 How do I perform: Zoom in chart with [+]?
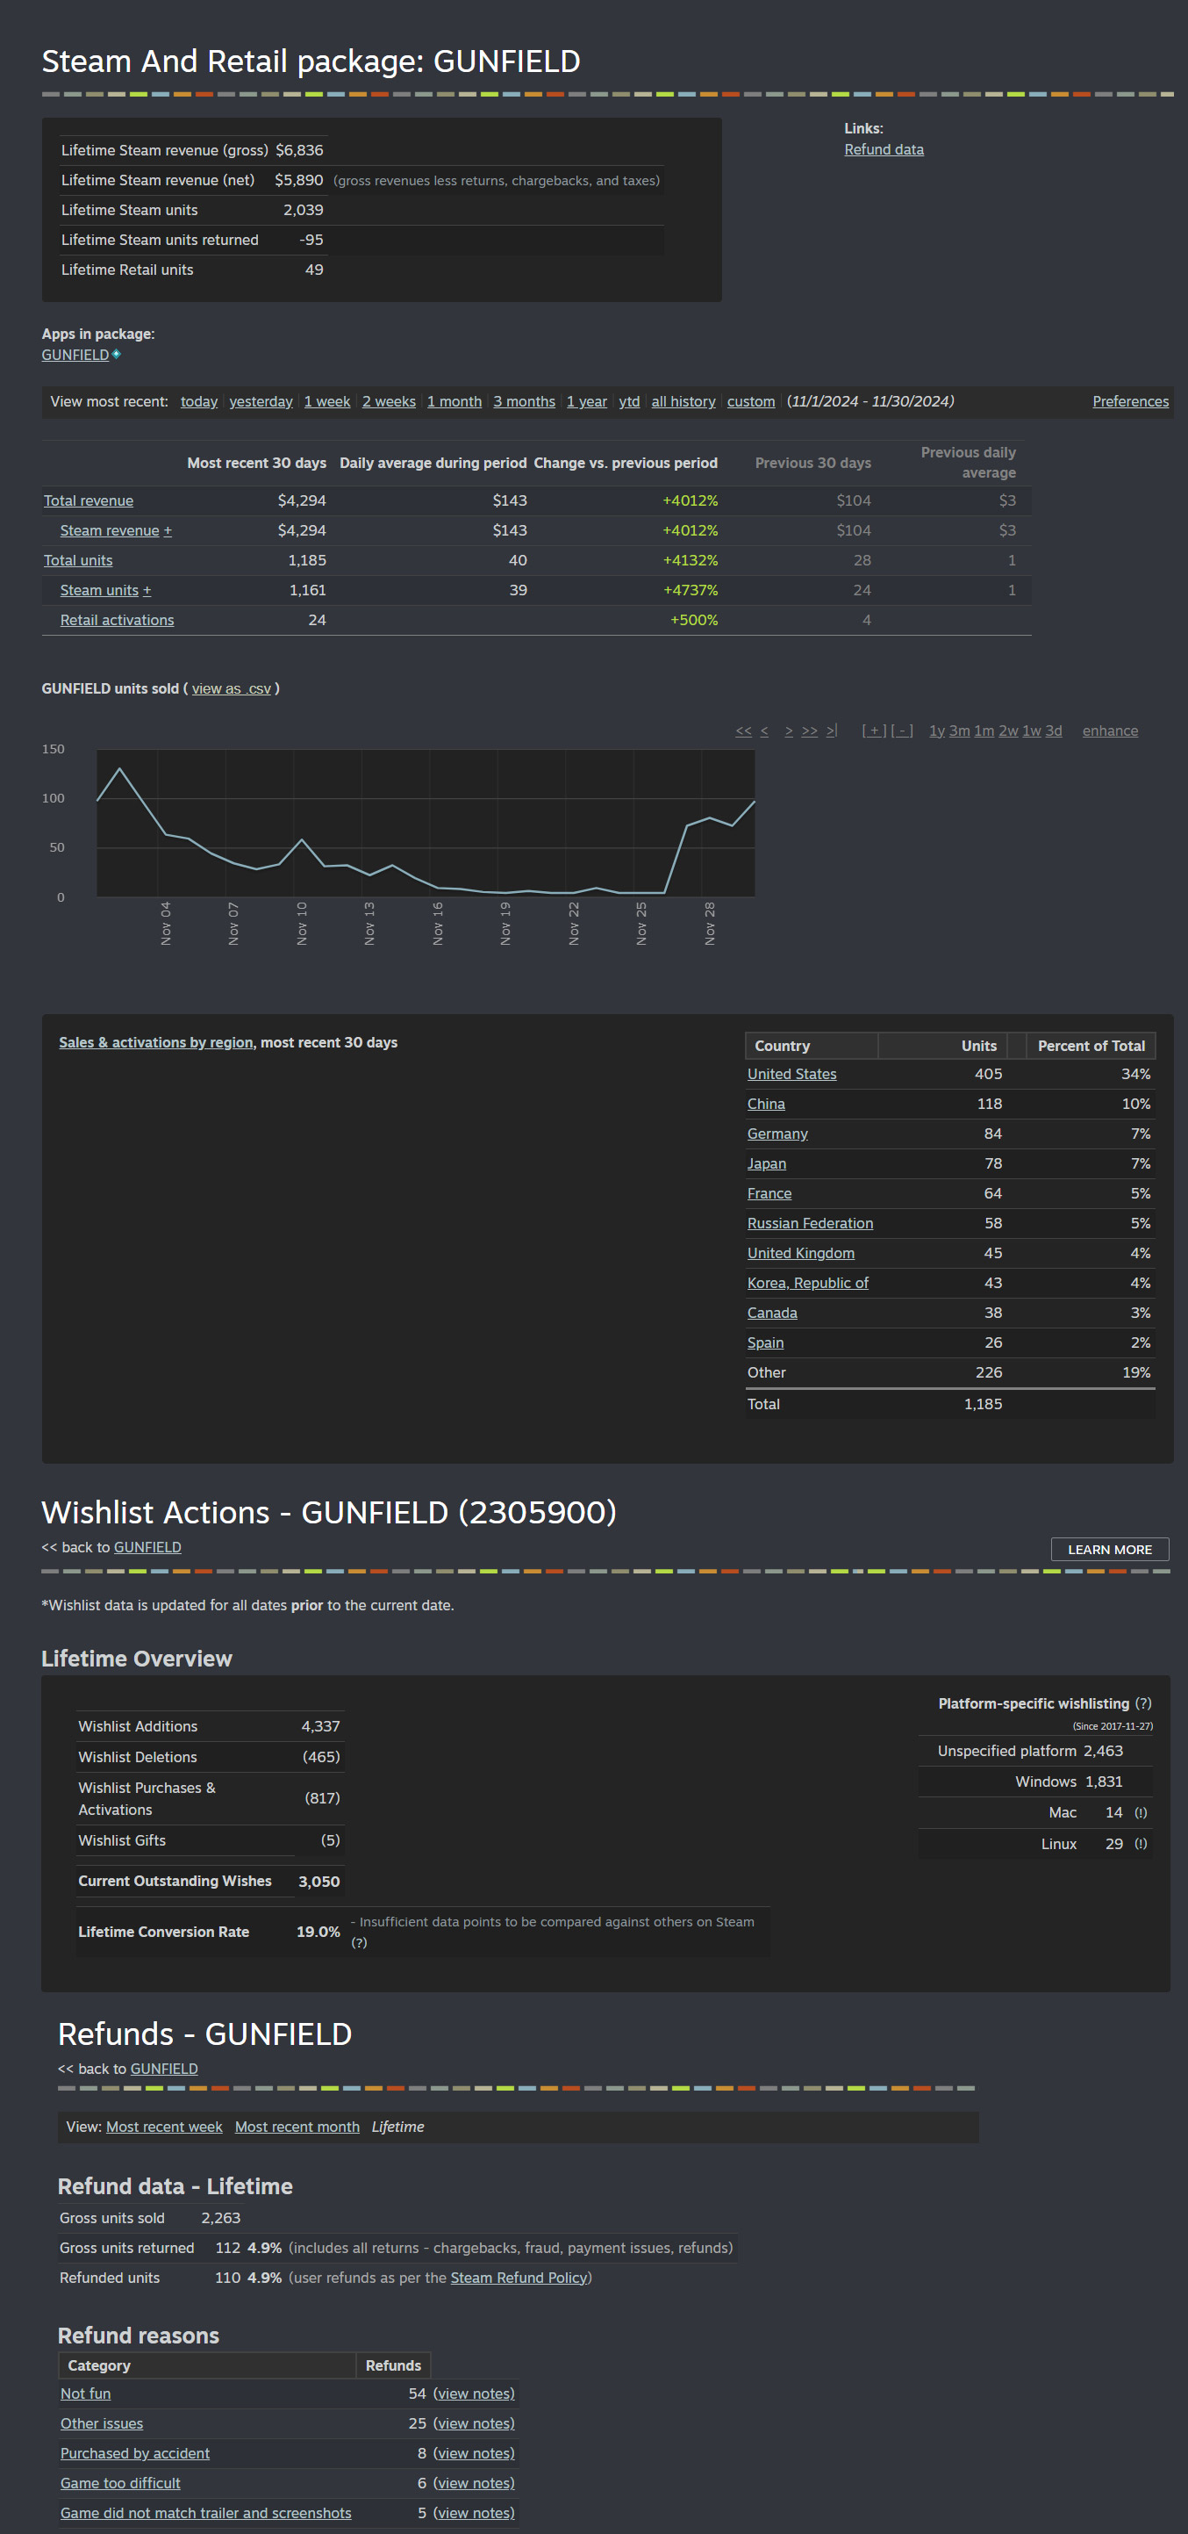(875, 731)
